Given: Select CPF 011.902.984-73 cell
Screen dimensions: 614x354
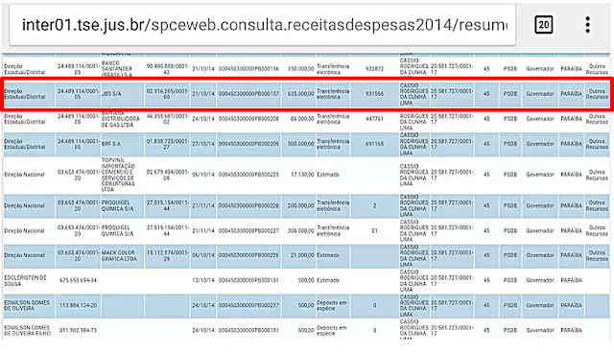Looking at the screenshot, I should (x=78, y=330).
